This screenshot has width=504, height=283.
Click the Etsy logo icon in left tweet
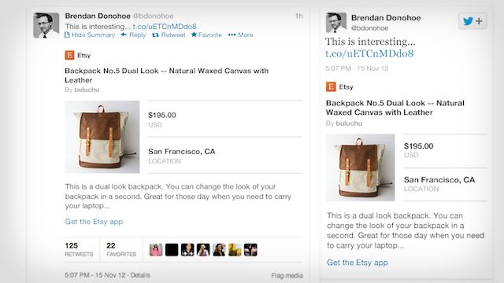coord(69,55)
